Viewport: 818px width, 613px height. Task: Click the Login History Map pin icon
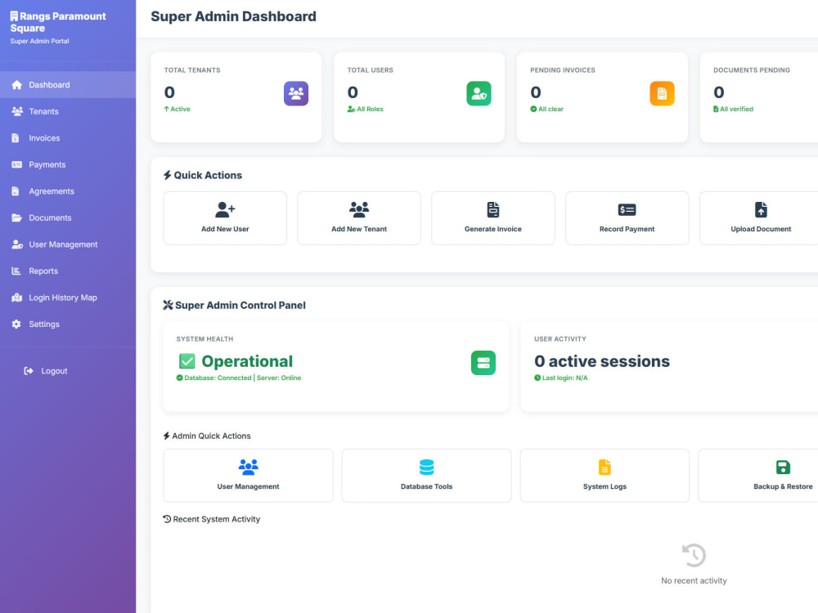coord(16,298)
